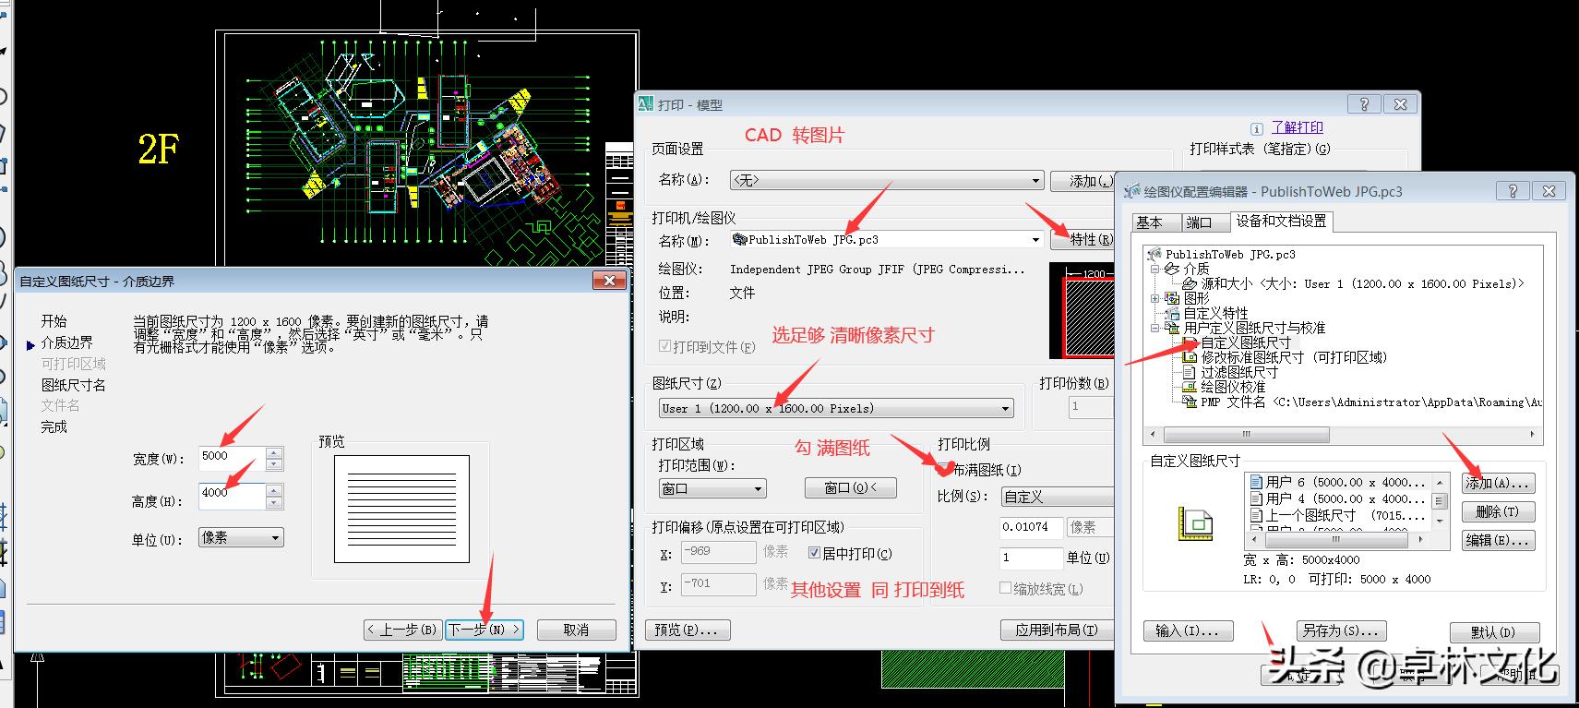The image size is (1579, 708).
Task: Click the scale value field showing 0.01074
Action: pyautogui.click(x=1032, y=527)
